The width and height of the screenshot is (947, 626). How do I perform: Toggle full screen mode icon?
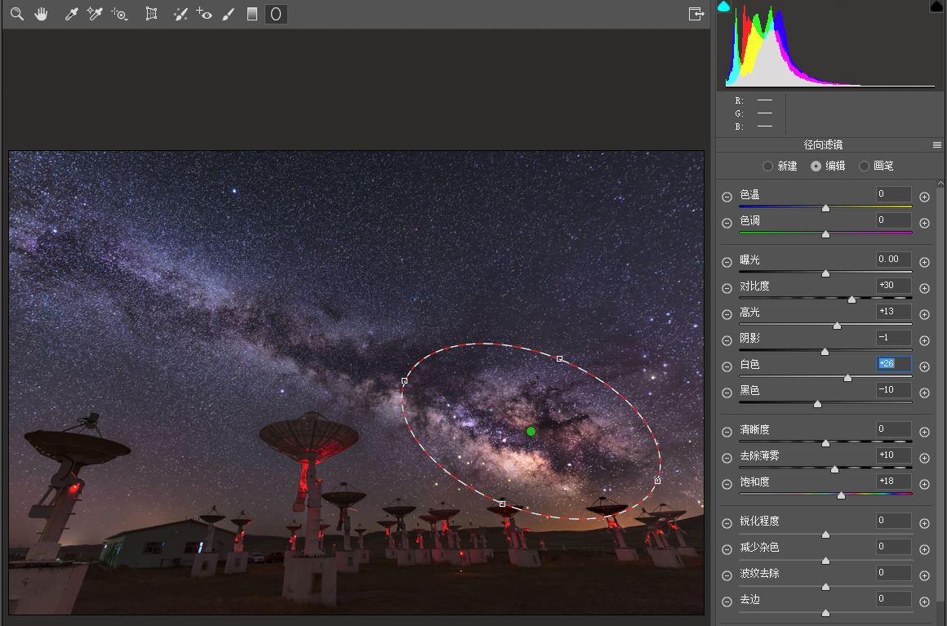click(x=696, y=14)
